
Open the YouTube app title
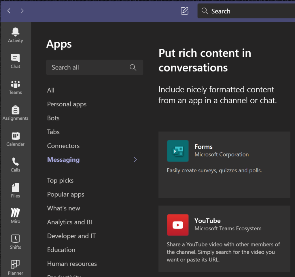pyautogui.click(x=207, y=221)
